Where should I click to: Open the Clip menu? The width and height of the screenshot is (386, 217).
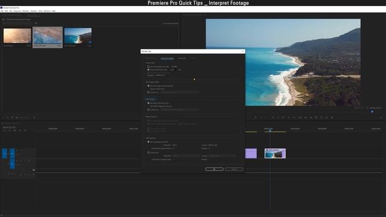point(11,11)
